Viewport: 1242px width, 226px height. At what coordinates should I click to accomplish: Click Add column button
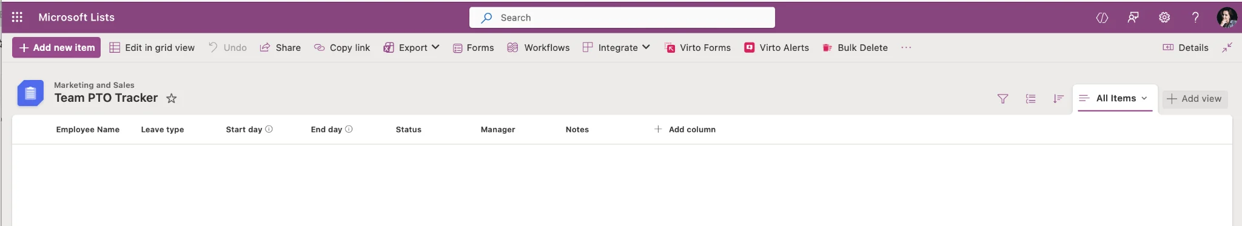coord(685,129)
